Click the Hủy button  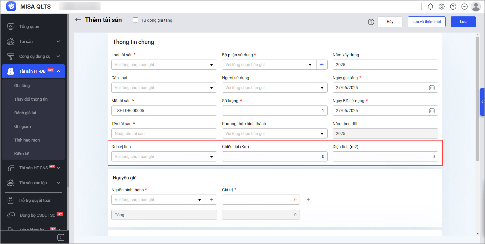click(390, 22)
